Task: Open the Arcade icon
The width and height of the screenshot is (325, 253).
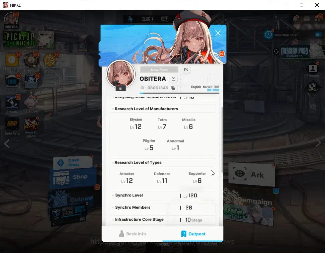Action: [x=12, y=104]
